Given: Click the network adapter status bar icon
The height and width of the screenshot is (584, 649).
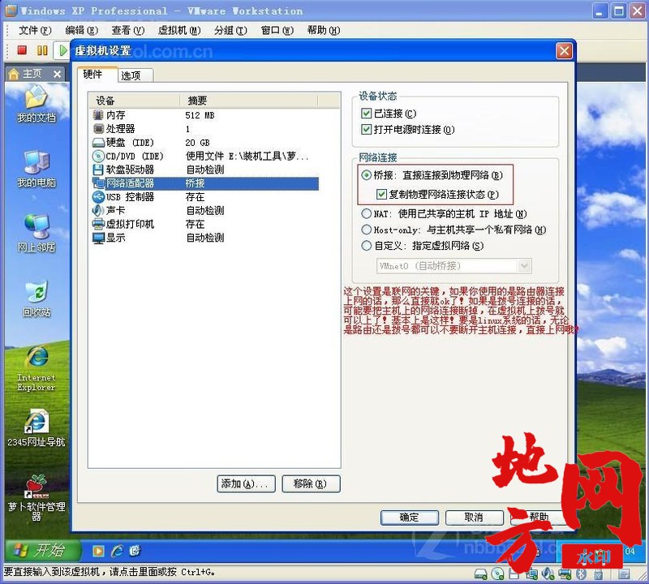Looking at the screenshot, I should [531, 573].
